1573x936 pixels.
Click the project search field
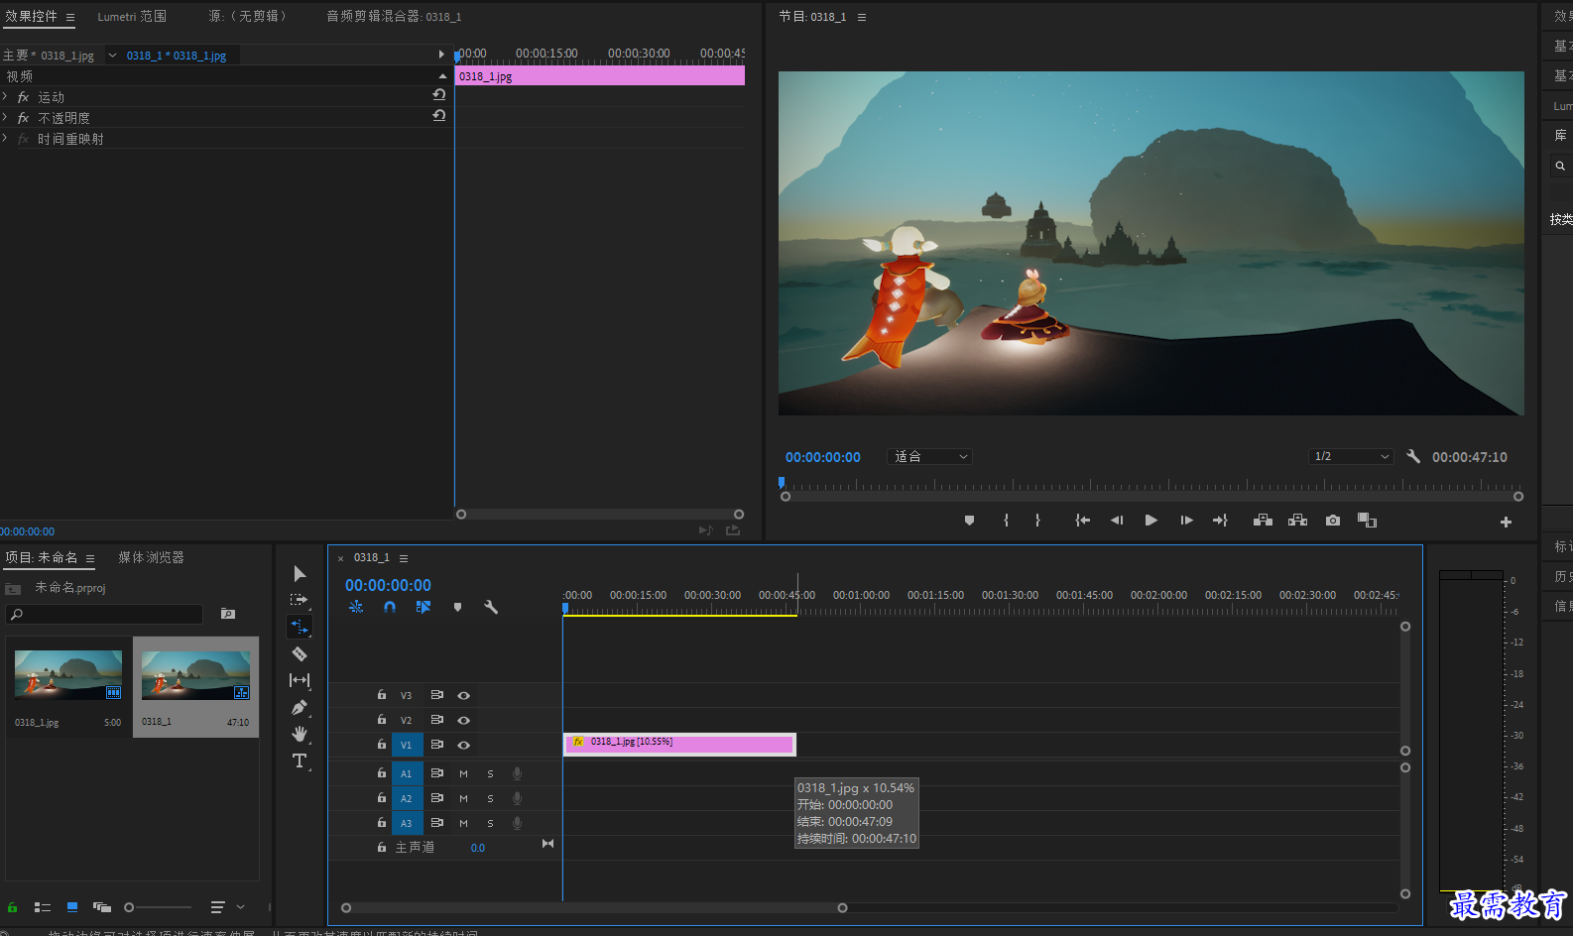click(x=104, y=615)
